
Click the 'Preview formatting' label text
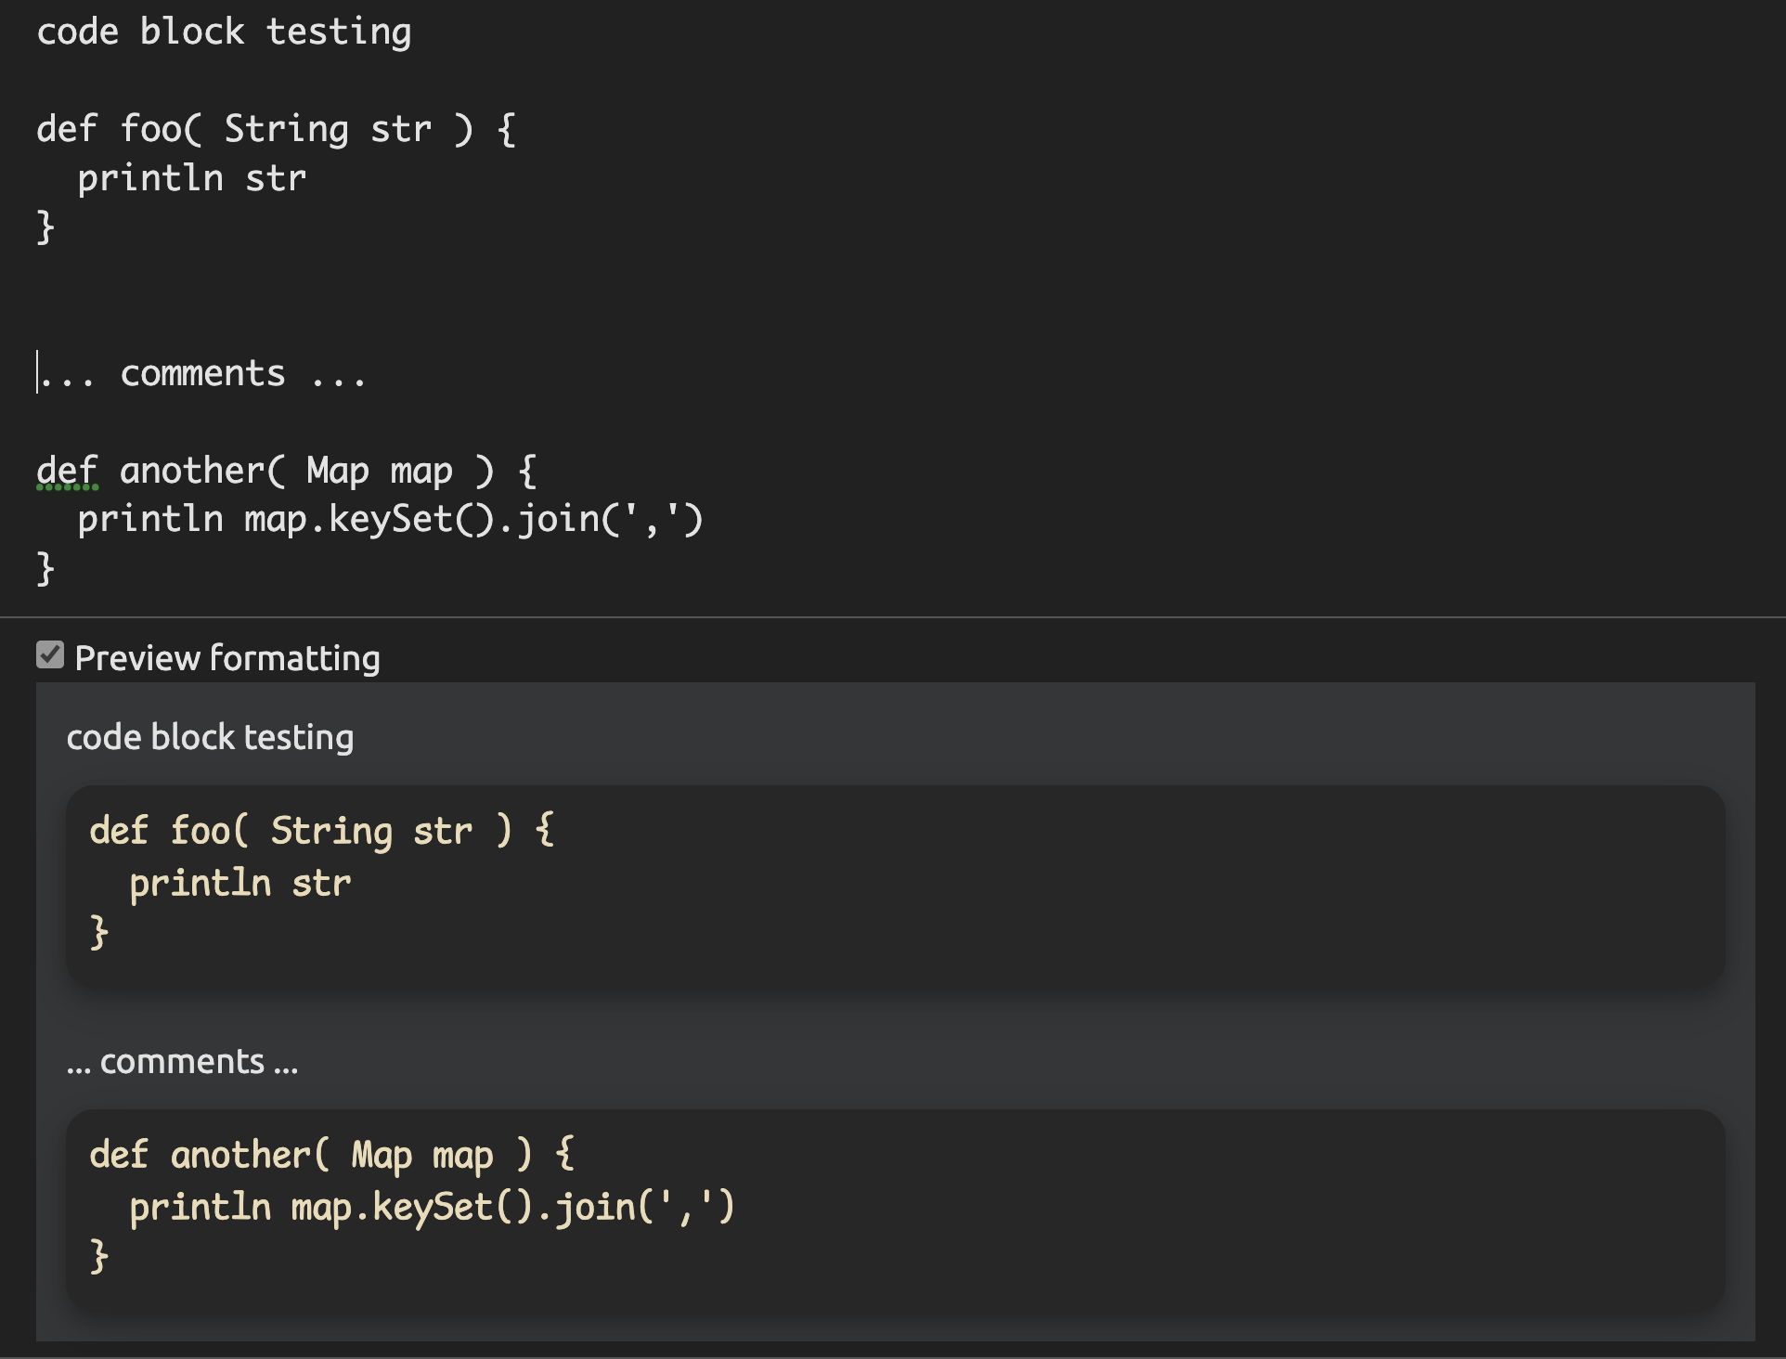[227, 658]
